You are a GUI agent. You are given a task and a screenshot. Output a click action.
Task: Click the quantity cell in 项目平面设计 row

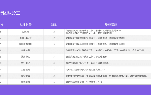point(54,44)
